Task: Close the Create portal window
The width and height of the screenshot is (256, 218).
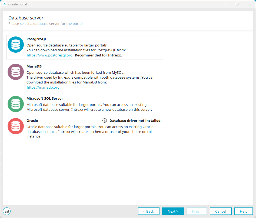Action: (250, 4)
